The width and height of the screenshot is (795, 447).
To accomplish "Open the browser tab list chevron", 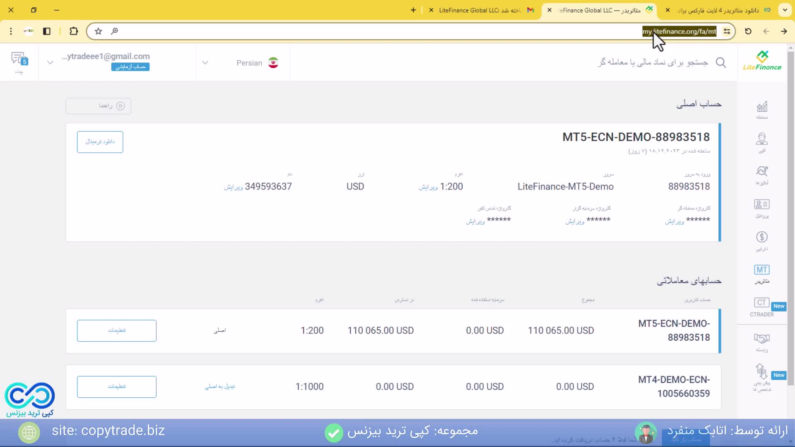I will [x=785, y=10].
